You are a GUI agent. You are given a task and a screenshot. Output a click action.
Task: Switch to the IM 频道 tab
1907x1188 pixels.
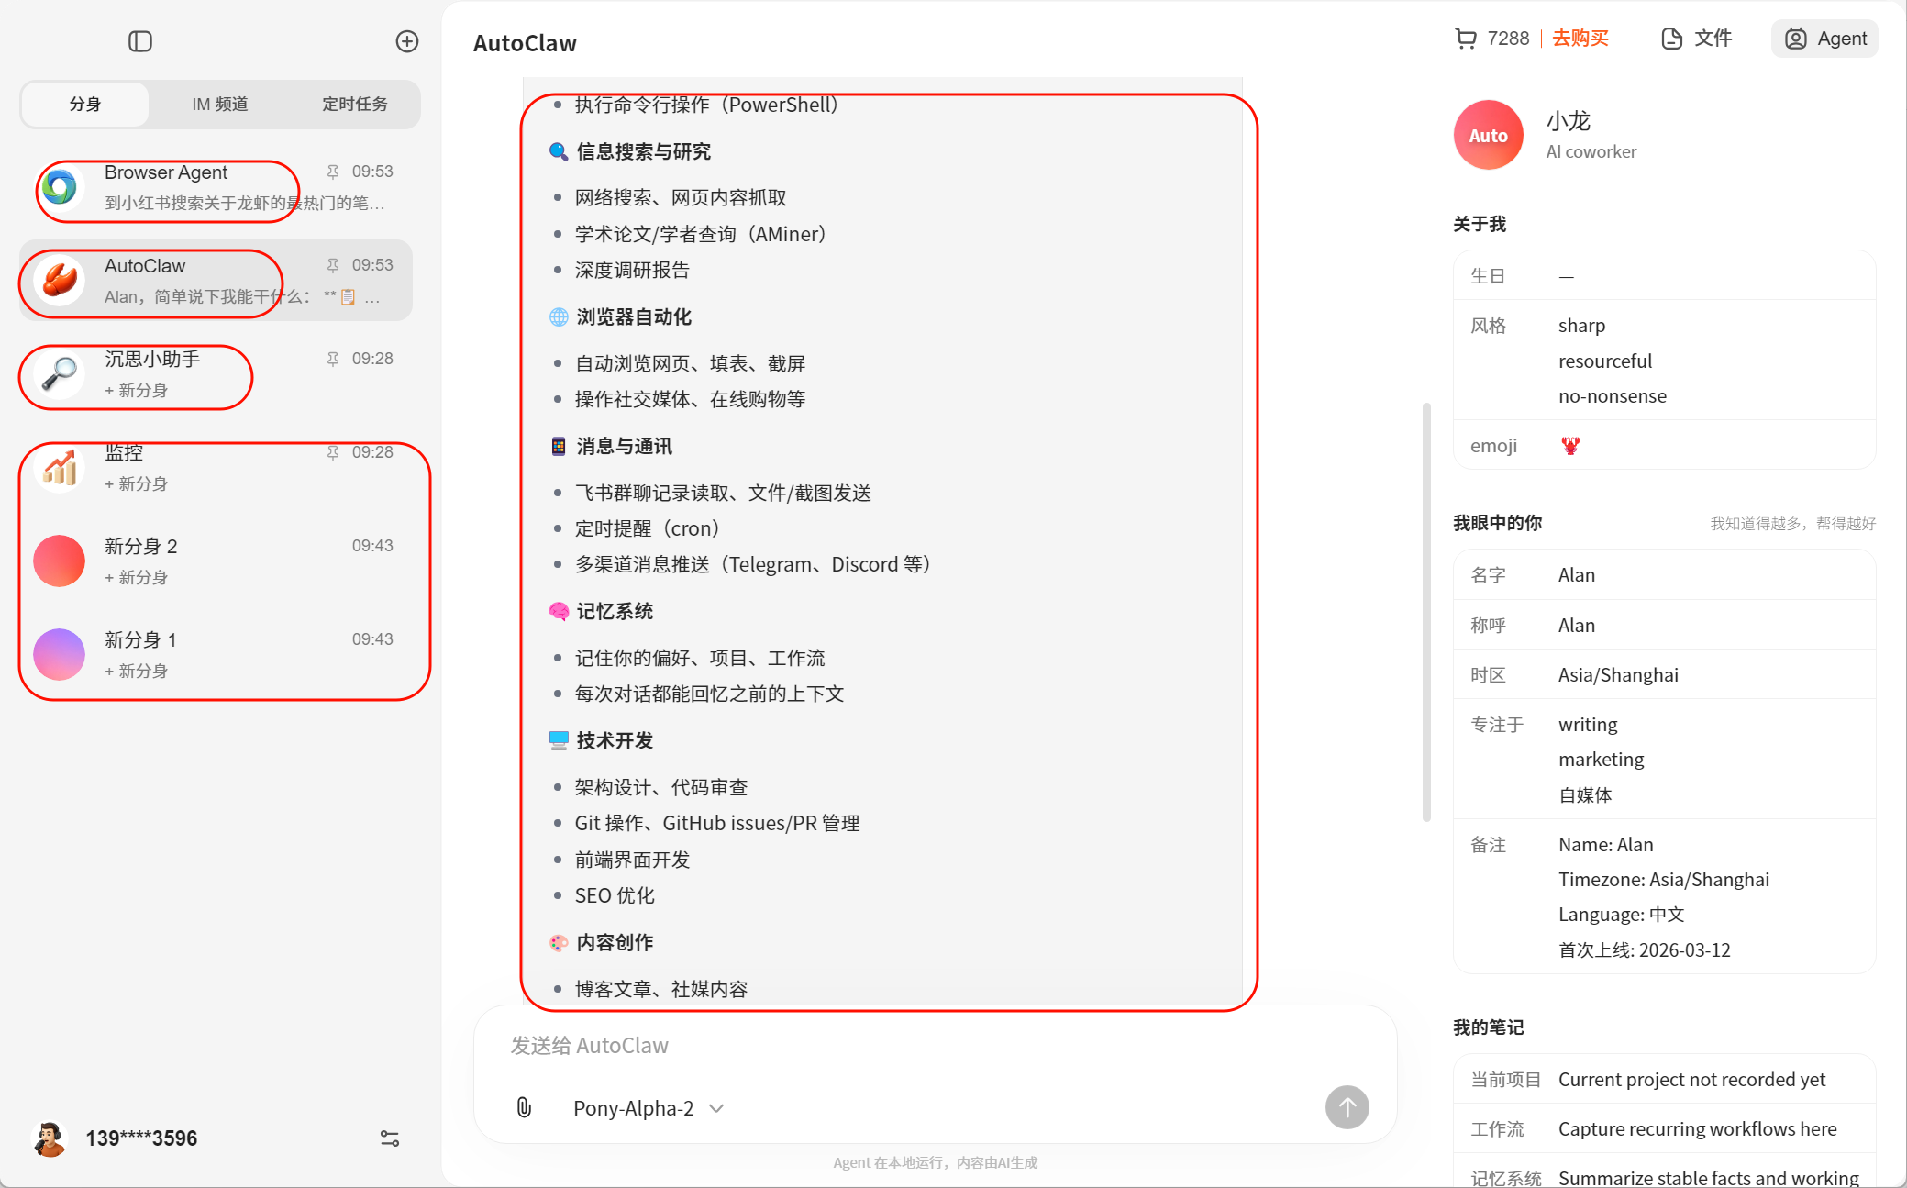click(x=220, y=105)
